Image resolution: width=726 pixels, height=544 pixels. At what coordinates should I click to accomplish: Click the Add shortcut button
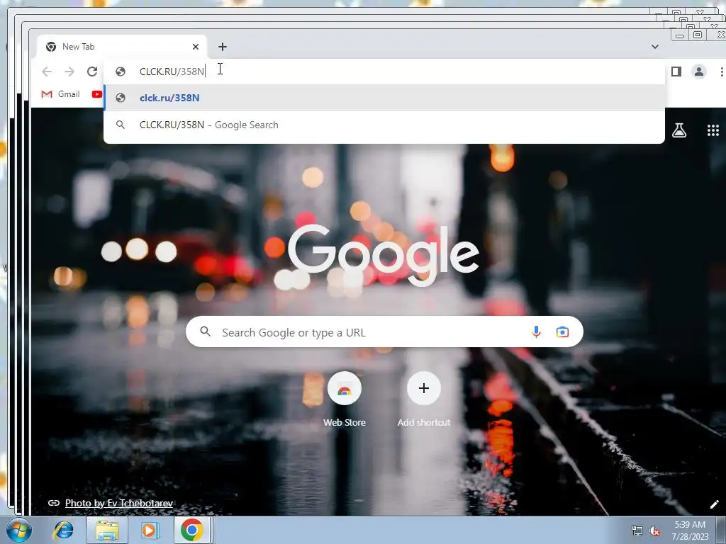[424, 399]
